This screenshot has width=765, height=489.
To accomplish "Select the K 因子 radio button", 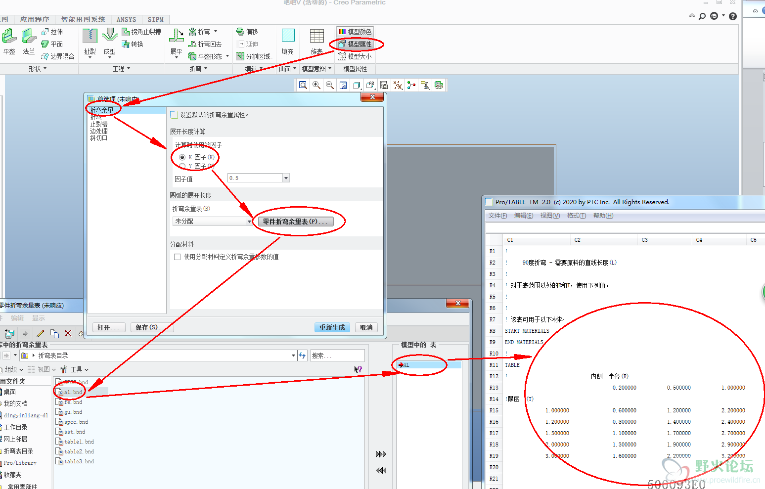I will (x=182, y=157).
